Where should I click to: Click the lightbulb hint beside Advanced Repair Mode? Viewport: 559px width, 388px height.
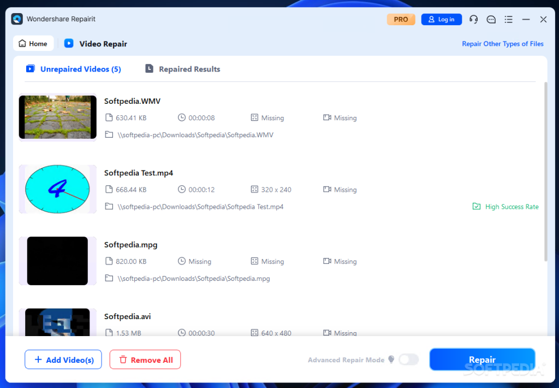pos(391,360)
